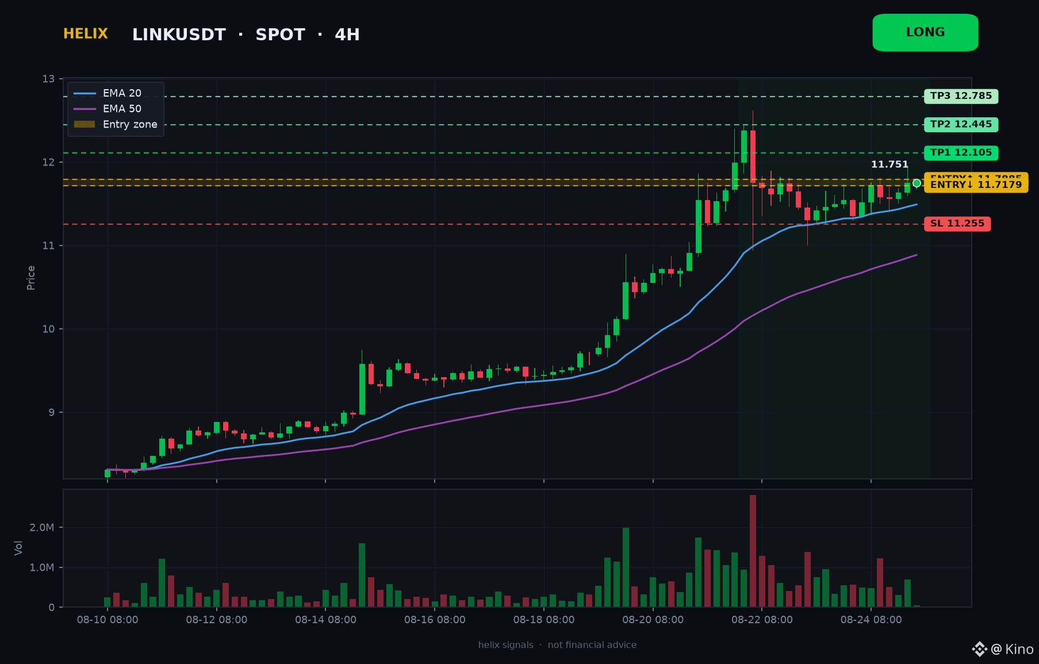
Task: Click the 08-10 08:00 time axis label
Action: (108, 620)
